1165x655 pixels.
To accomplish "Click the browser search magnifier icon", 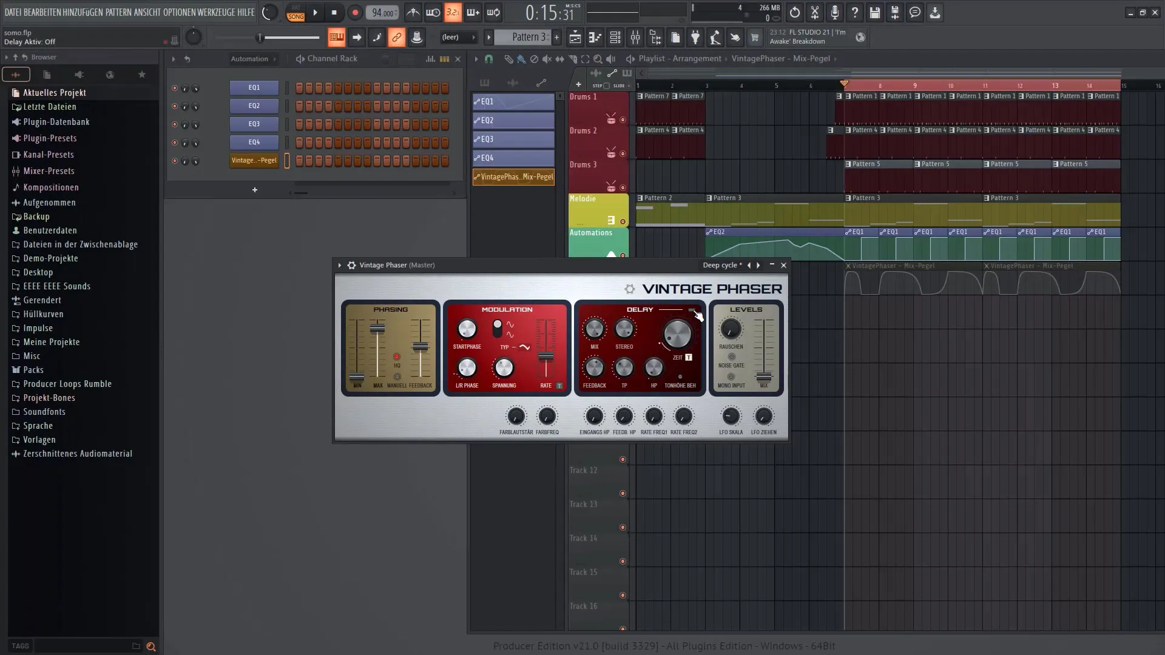I will click(151, 647).
